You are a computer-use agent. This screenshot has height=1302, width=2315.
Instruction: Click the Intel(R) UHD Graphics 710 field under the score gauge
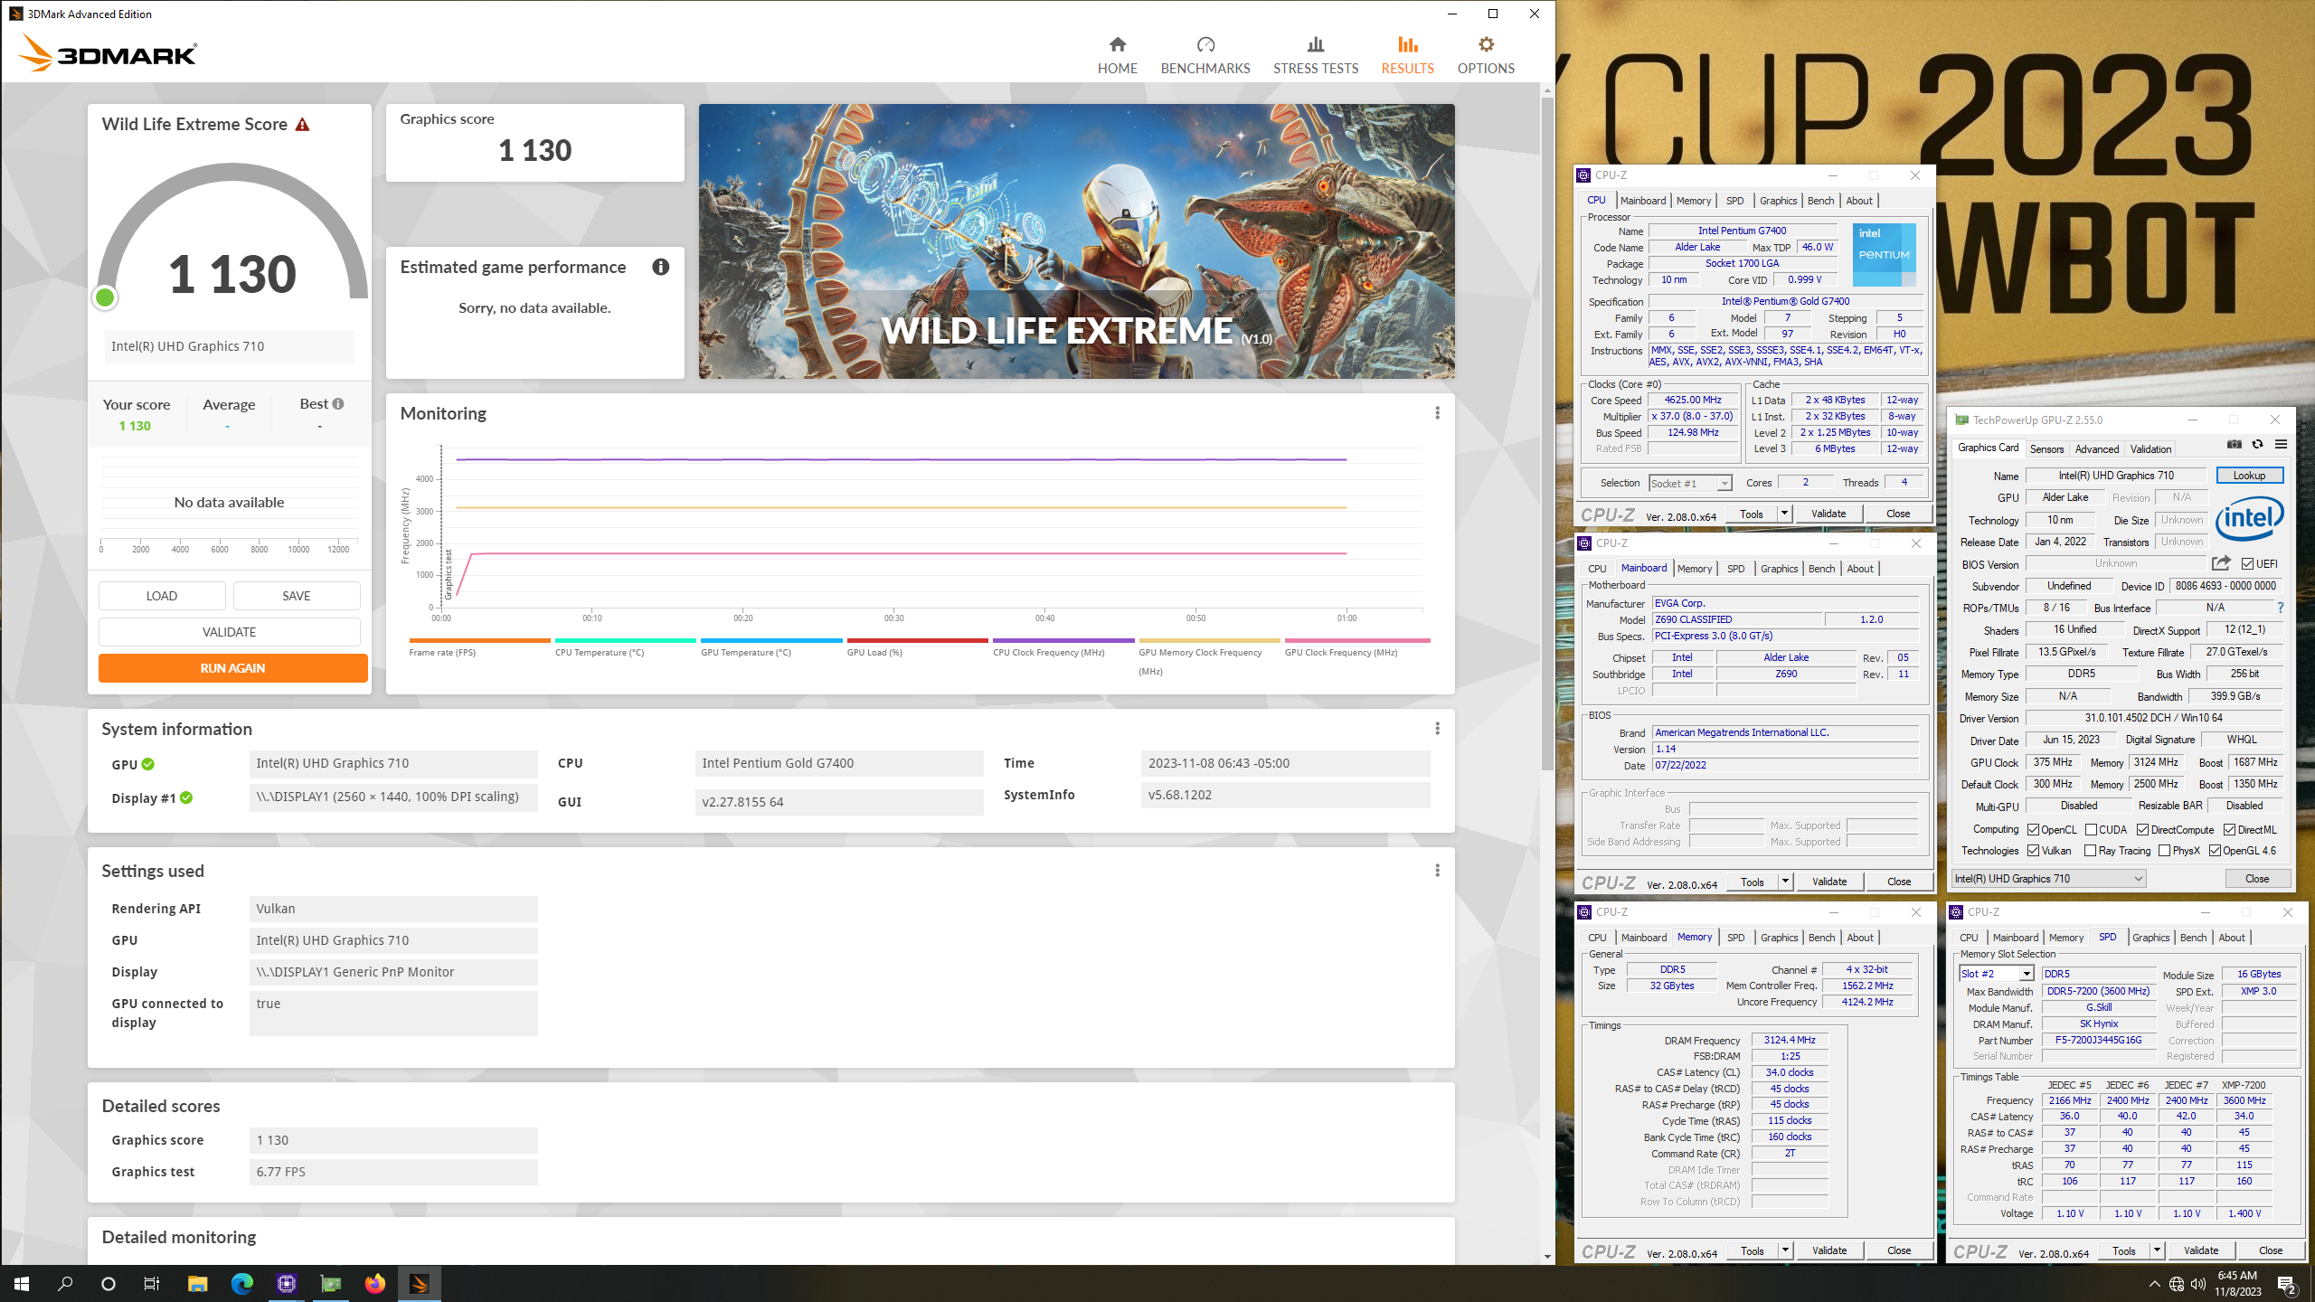click(x=230, y=346)
